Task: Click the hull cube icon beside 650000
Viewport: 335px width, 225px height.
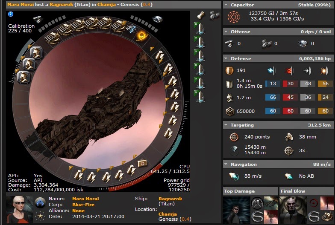Action: point(230,111)
